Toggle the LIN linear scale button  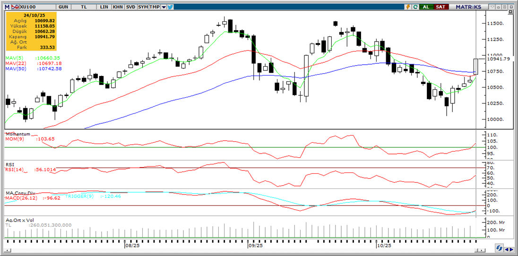[105, 7]
